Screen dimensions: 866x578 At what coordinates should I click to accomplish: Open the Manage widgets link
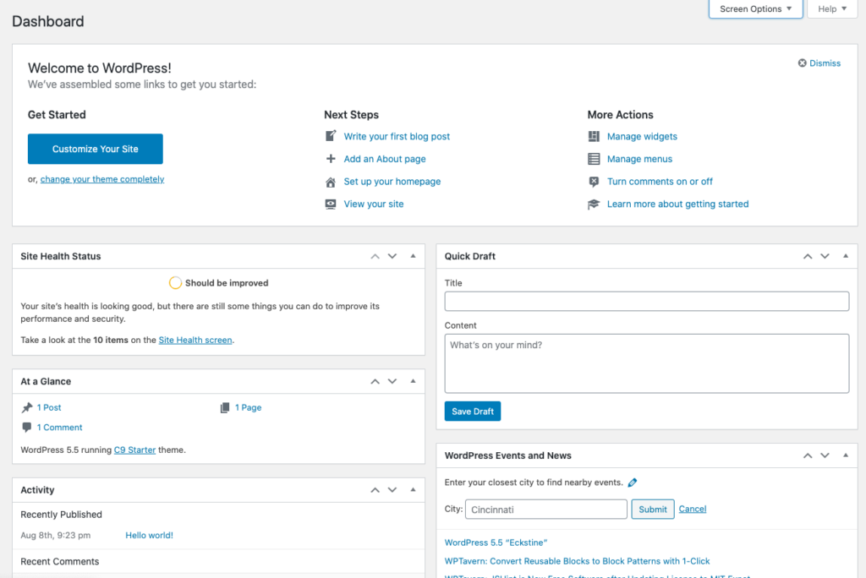[642, 136]
